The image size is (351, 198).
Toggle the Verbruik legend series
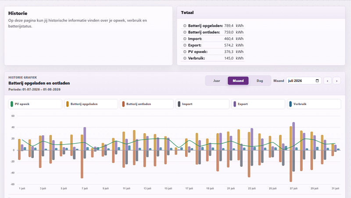tap(314, 104)
